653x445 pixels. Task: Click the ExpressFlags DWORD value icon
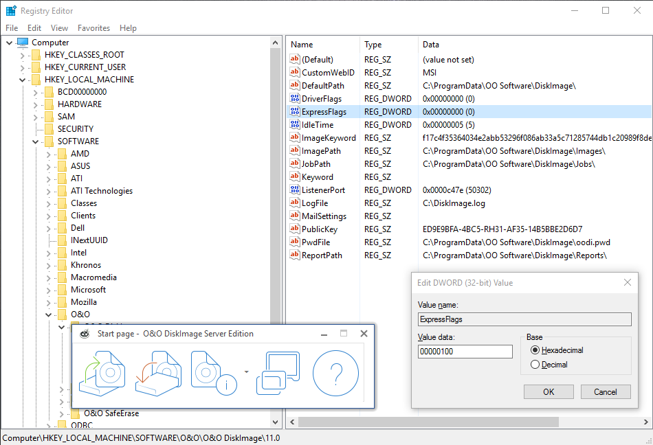[295, 111]
